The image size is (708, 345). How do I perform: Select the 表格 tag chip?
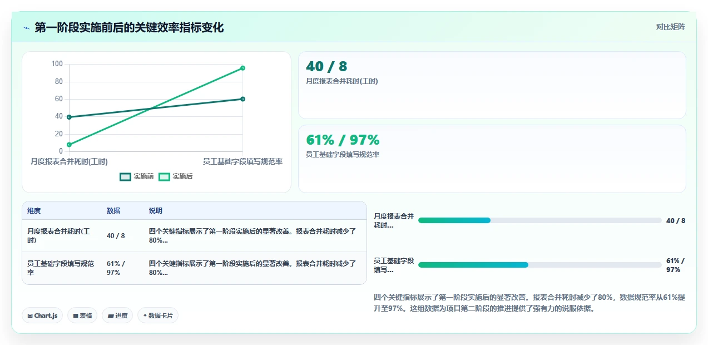[82, 316]
